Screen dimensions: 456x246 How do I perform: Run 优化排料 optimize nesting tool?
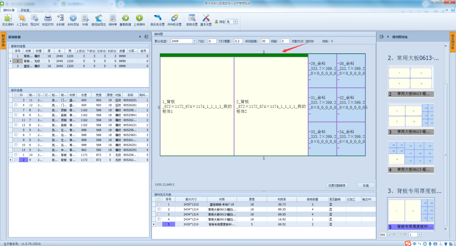[8, 20]
